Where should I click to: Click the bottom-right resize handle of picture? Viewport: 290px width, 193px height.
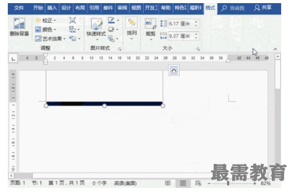pos(163,106)
